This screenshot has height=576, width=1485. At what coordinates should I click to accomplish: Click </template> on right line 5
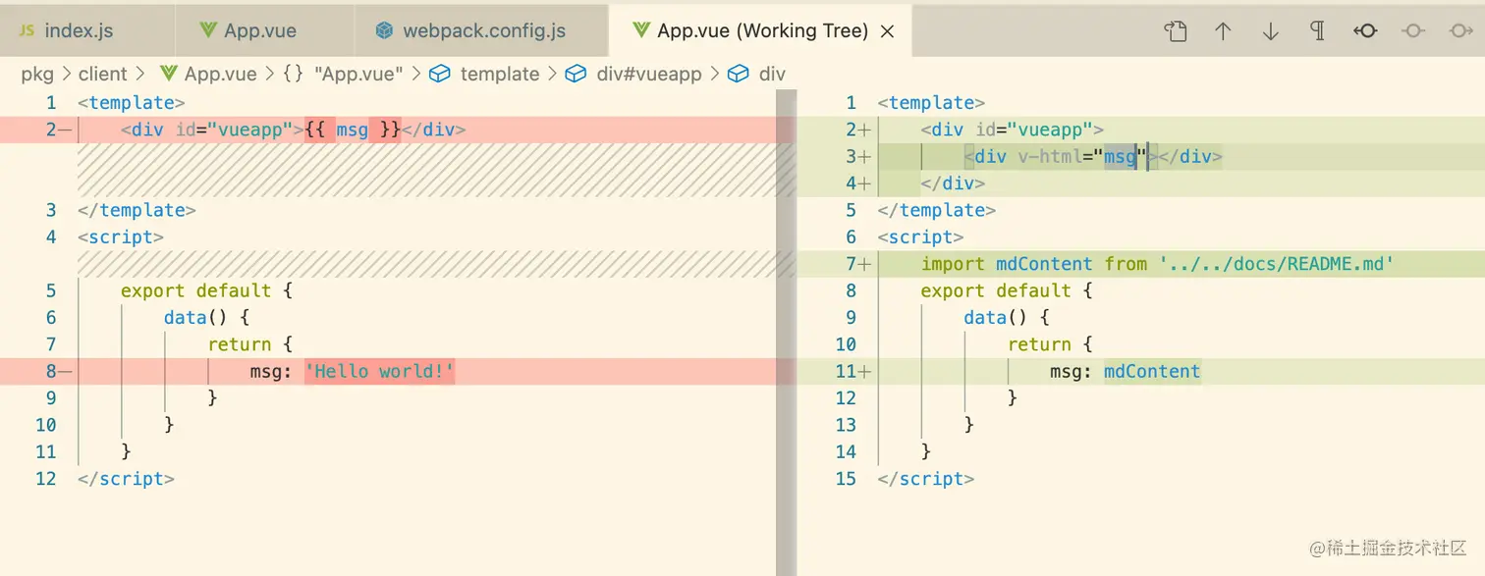point(937,210)
